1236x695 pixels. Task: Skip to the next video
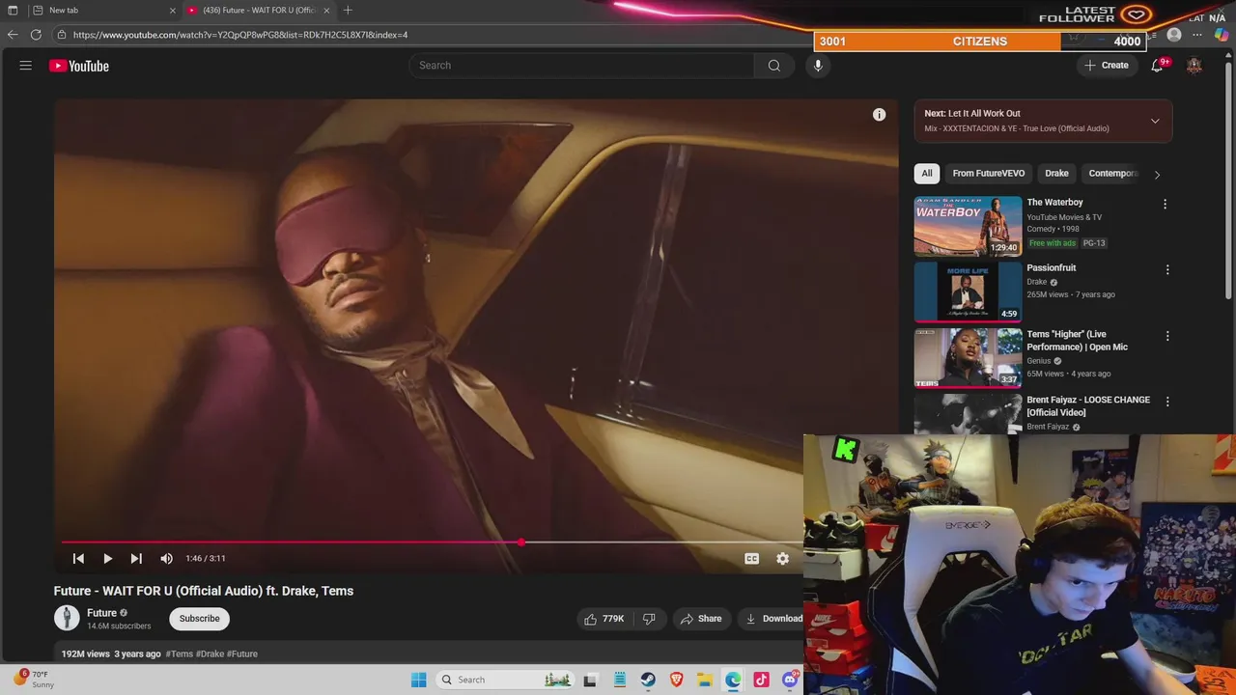coord(136,558)
